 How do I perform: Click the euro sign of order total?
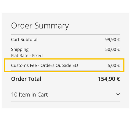point(118,79)
